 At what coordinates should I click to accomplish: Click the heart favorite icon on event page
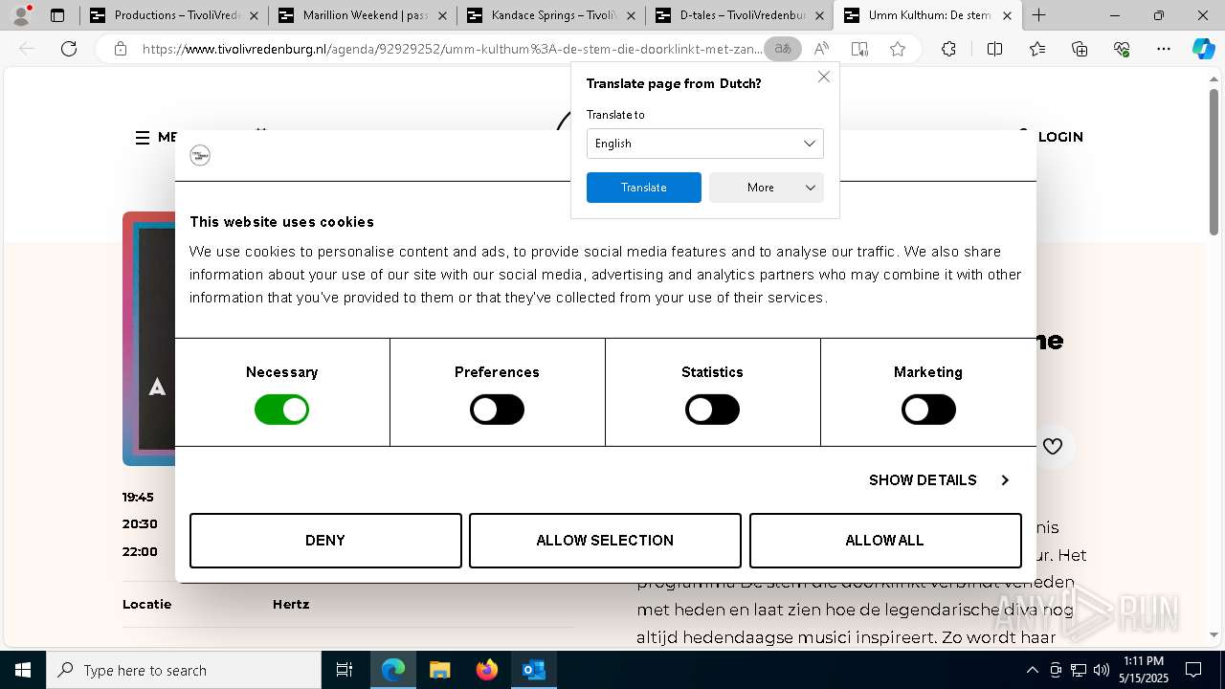(1053, 447)
